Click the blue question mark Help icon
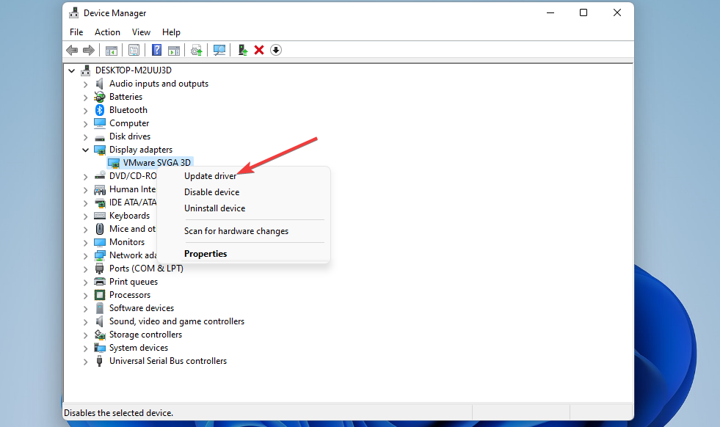This screenshot has height=427, width=720. [x=156, y=50]
